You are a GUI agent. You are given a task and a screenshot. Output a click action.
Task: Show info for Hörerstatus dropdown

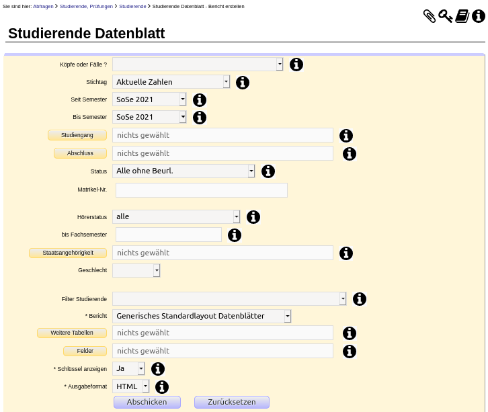253,217
